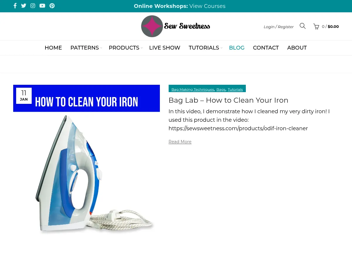Open the shopping cart icon
Image resolution: width=352 pixels, height=264 pixels.
(x=316, y=26)
